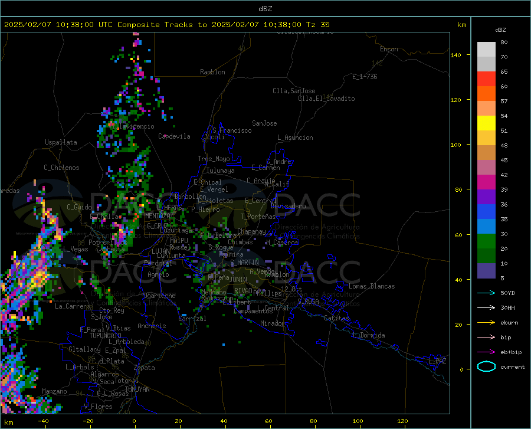Click the 65 dBZ red color swatch
531x429 pixels.
click(486, 78)
